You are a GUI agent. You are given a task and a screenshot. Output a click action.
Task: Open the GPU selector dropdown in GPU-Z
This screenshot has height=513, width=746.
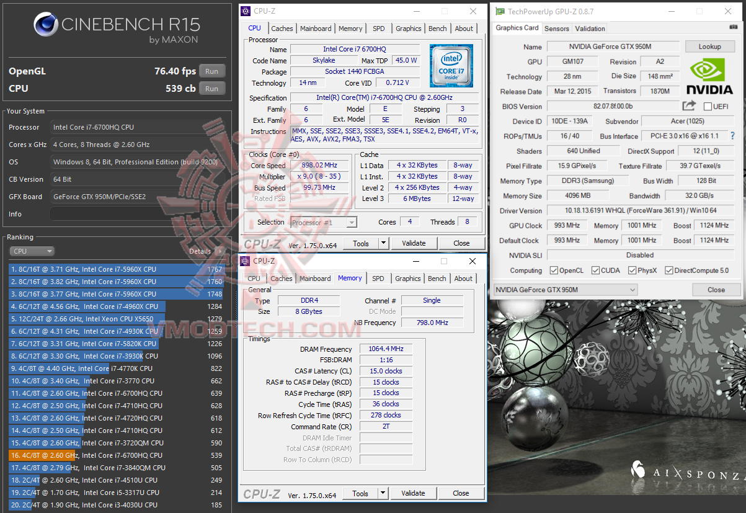click(565, 290)
